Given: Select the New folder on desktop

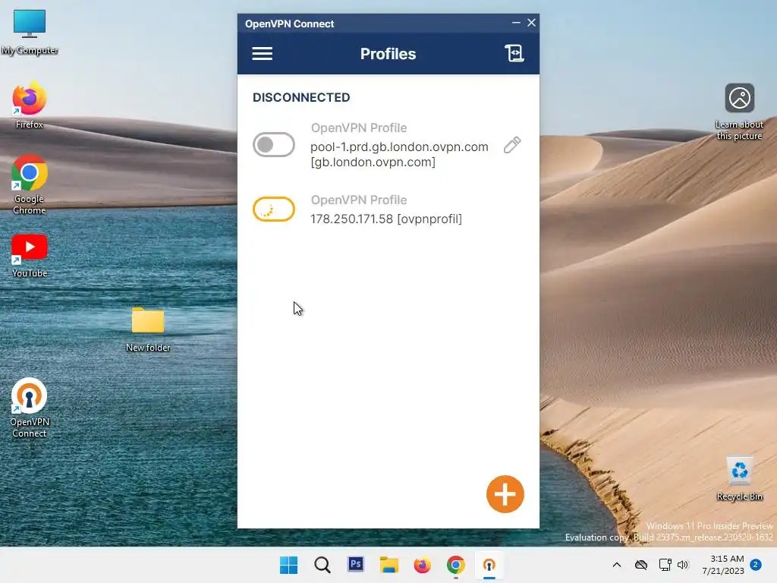Looking at the screenshot, I should coord(148,329).
